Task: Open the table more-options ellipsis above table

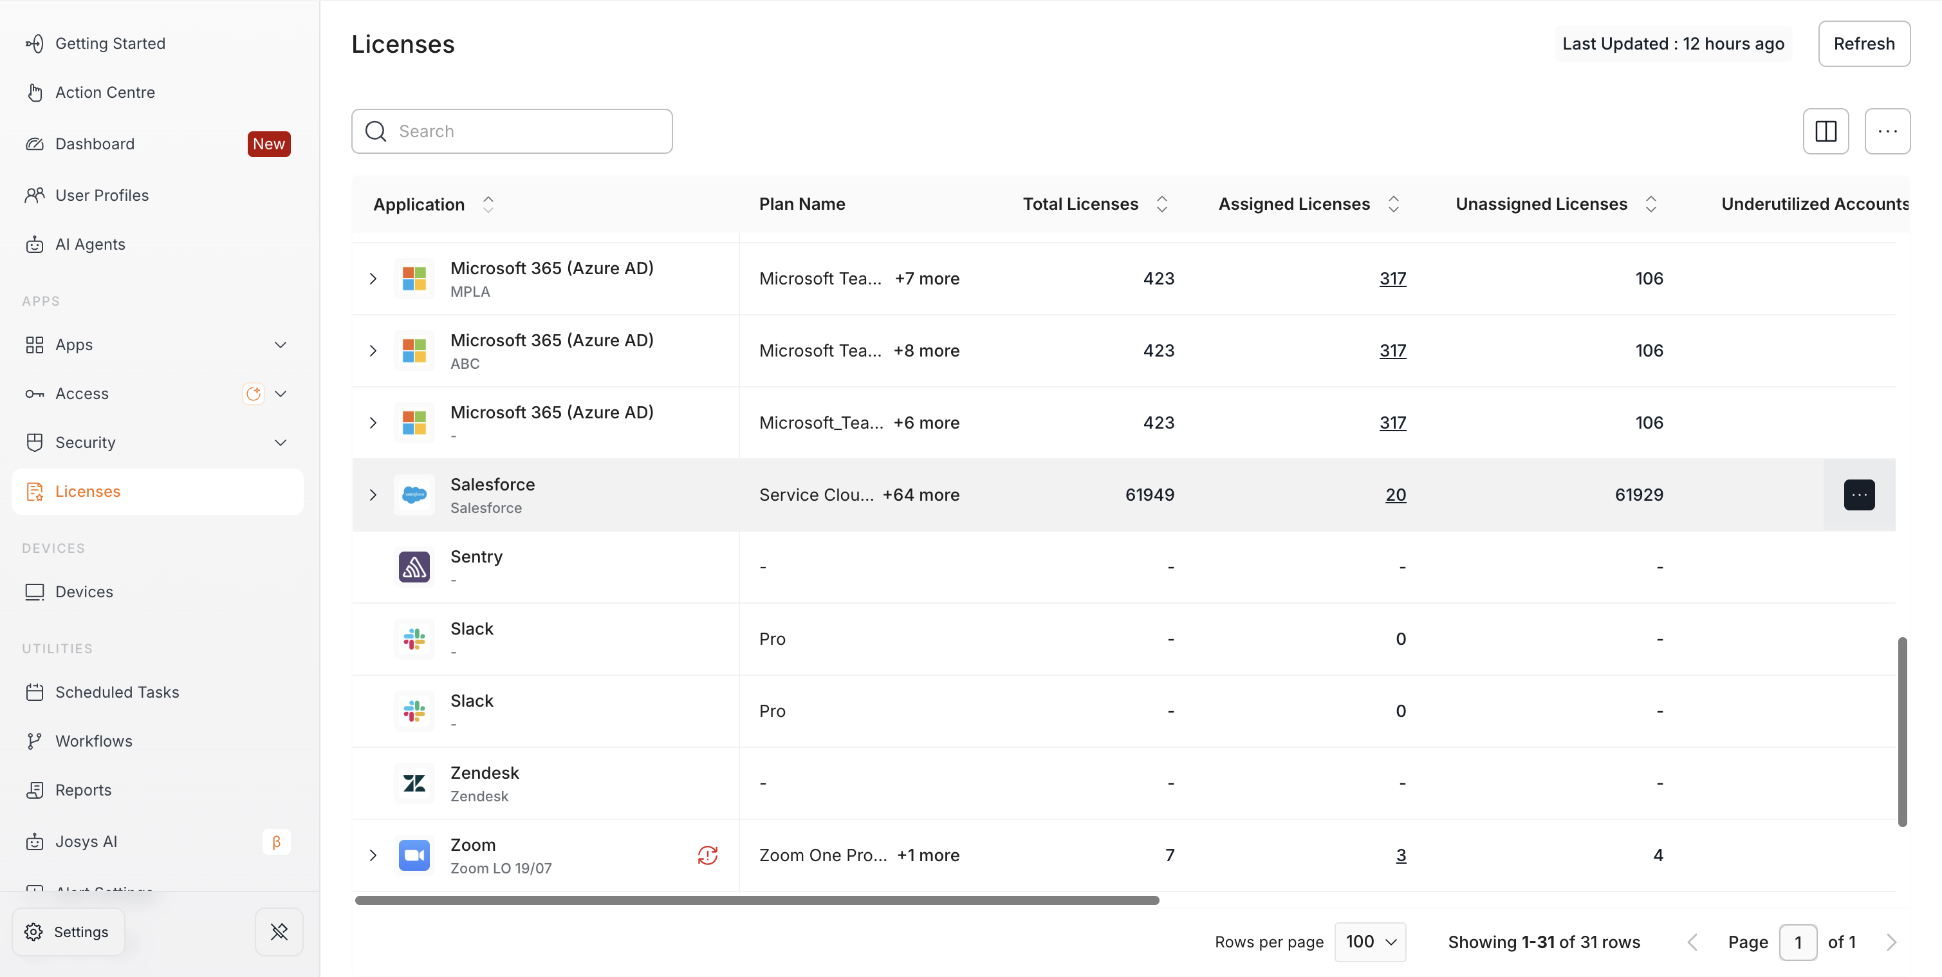Action: tap(1887, 131)
